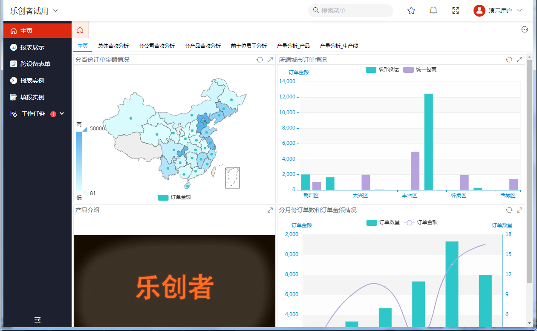The width and height of the screenshot is (537, 331).
Task: Expand the 工作任务 sidebar menu
Action: [x=62, y=114]
